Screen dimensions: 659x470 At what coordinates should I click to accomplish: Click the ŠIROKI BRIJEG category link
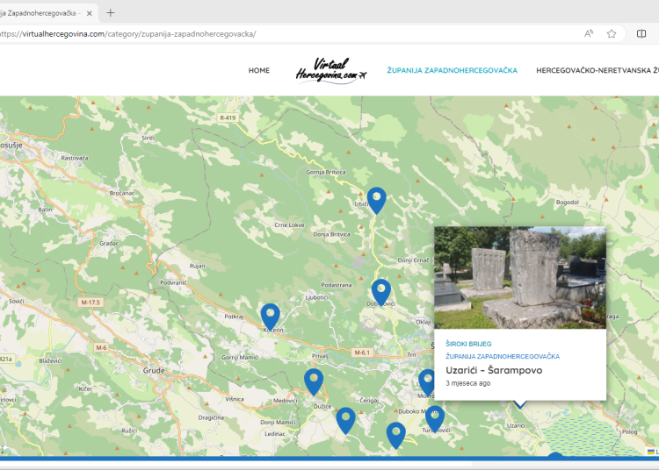(468, 344)
